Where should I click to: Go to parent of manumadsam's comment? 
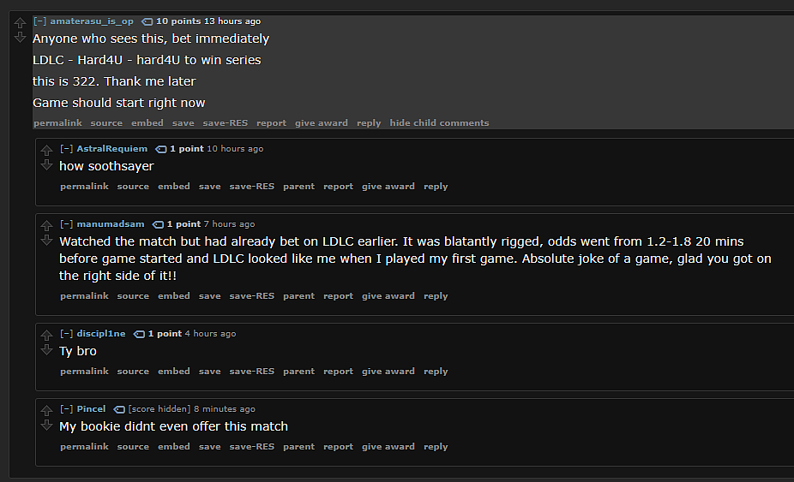click(298, 296)
